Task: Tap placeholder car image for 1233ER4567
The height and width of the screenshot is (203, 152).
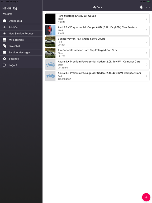Action: [50, 76]
